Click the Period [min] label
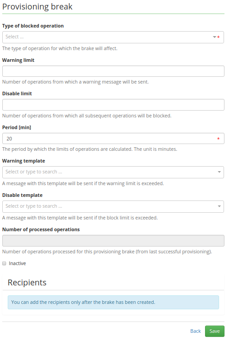Screen dimensions: 229x345 [17, 127]
